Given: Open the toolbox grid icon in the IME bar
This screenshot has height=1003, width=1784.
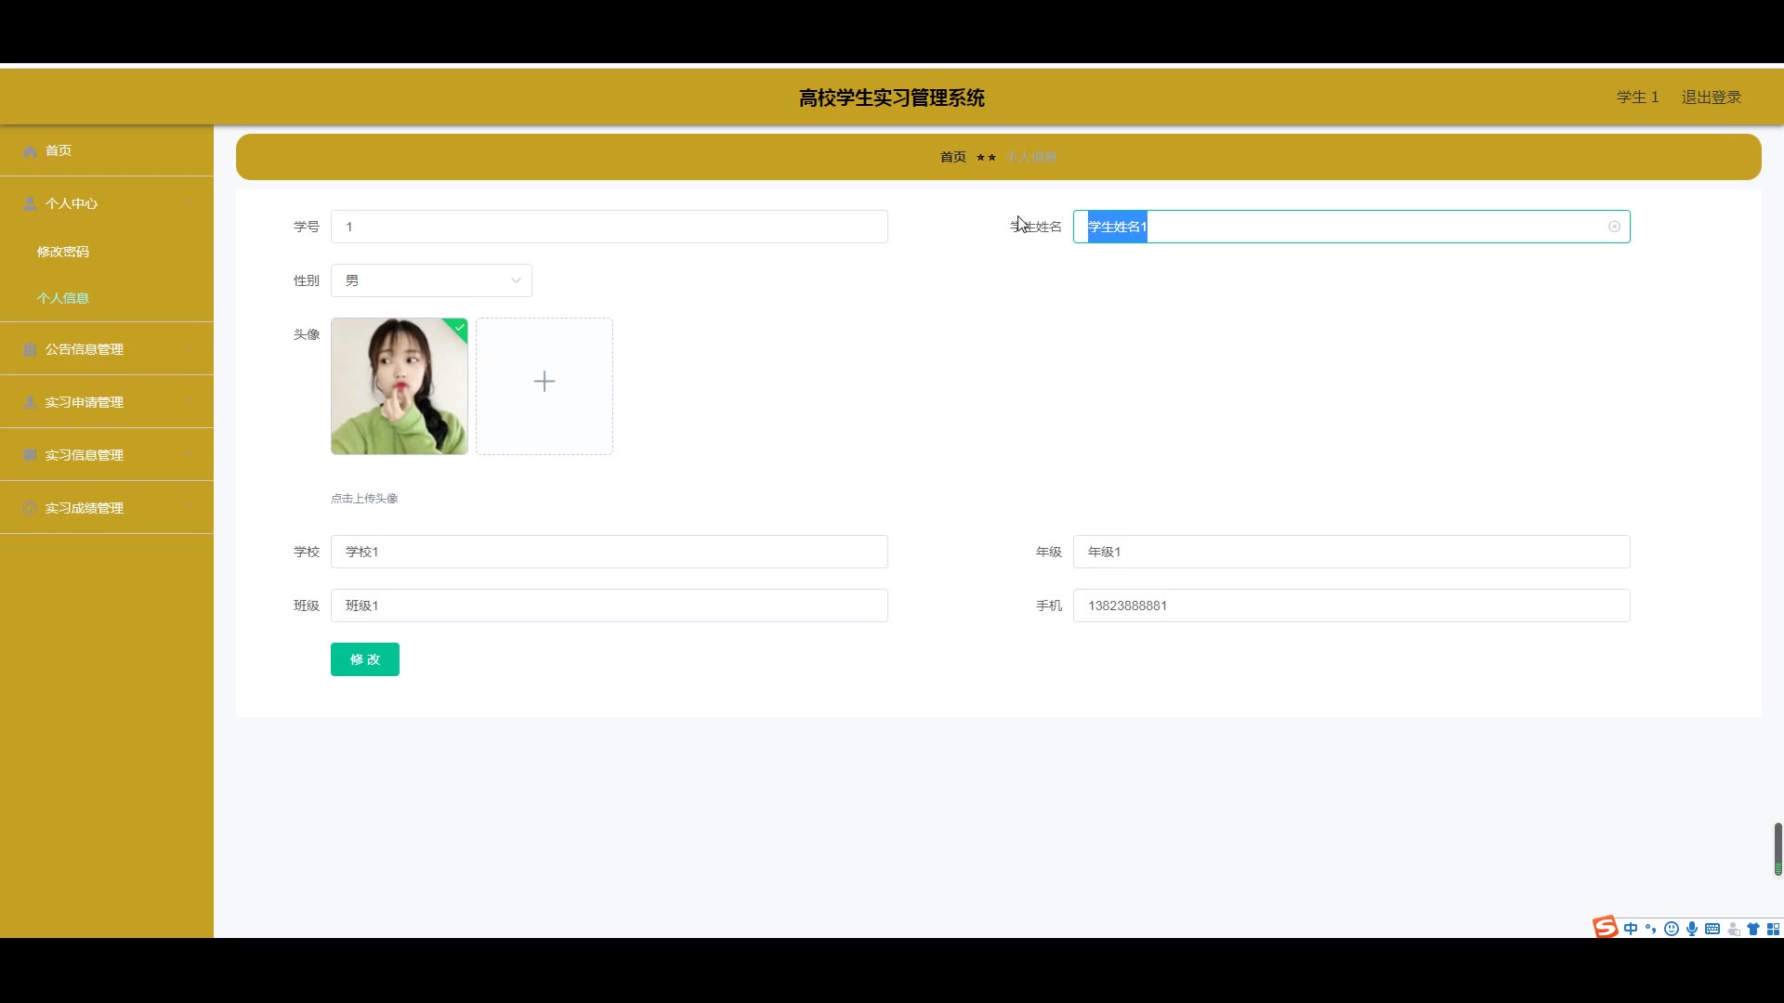Looking at the screenshot, I should click(x=1773, y=929).
